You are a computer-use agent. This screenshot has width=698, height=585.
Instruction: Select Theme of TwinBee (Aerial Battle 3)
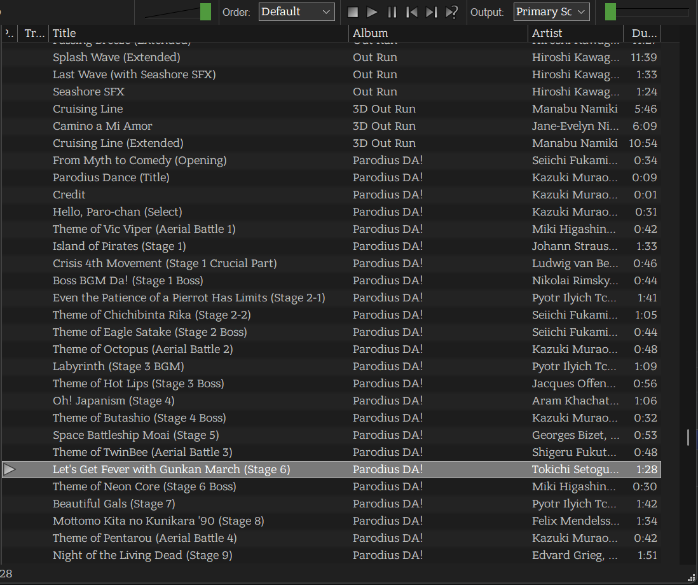coord(142,452)
